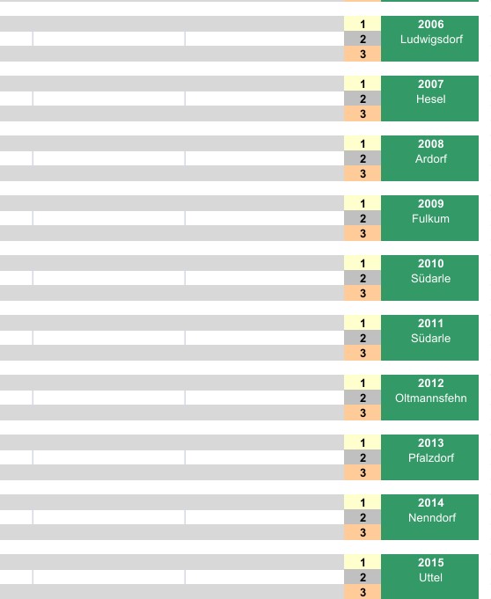Click the third place row for 2011

(172, 353)
